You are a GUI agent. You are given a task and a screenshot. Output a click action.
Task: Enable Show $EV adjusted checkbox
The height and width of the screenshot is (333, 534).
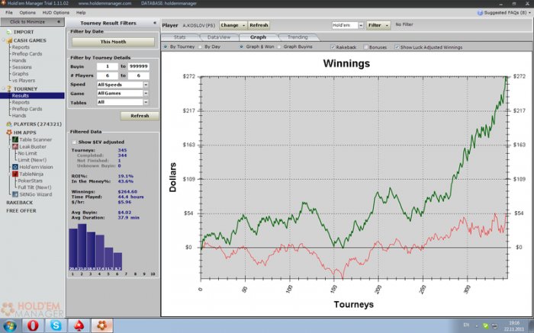74,142
